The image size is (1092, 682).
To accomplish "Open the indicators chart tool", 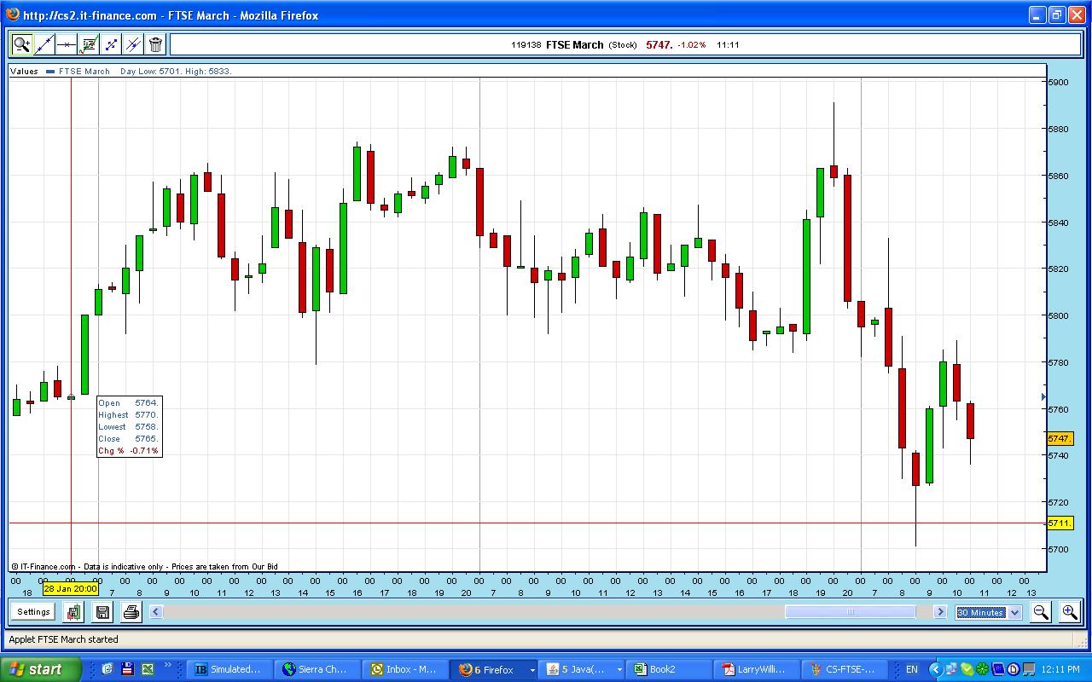I will (x=89, y=44).
